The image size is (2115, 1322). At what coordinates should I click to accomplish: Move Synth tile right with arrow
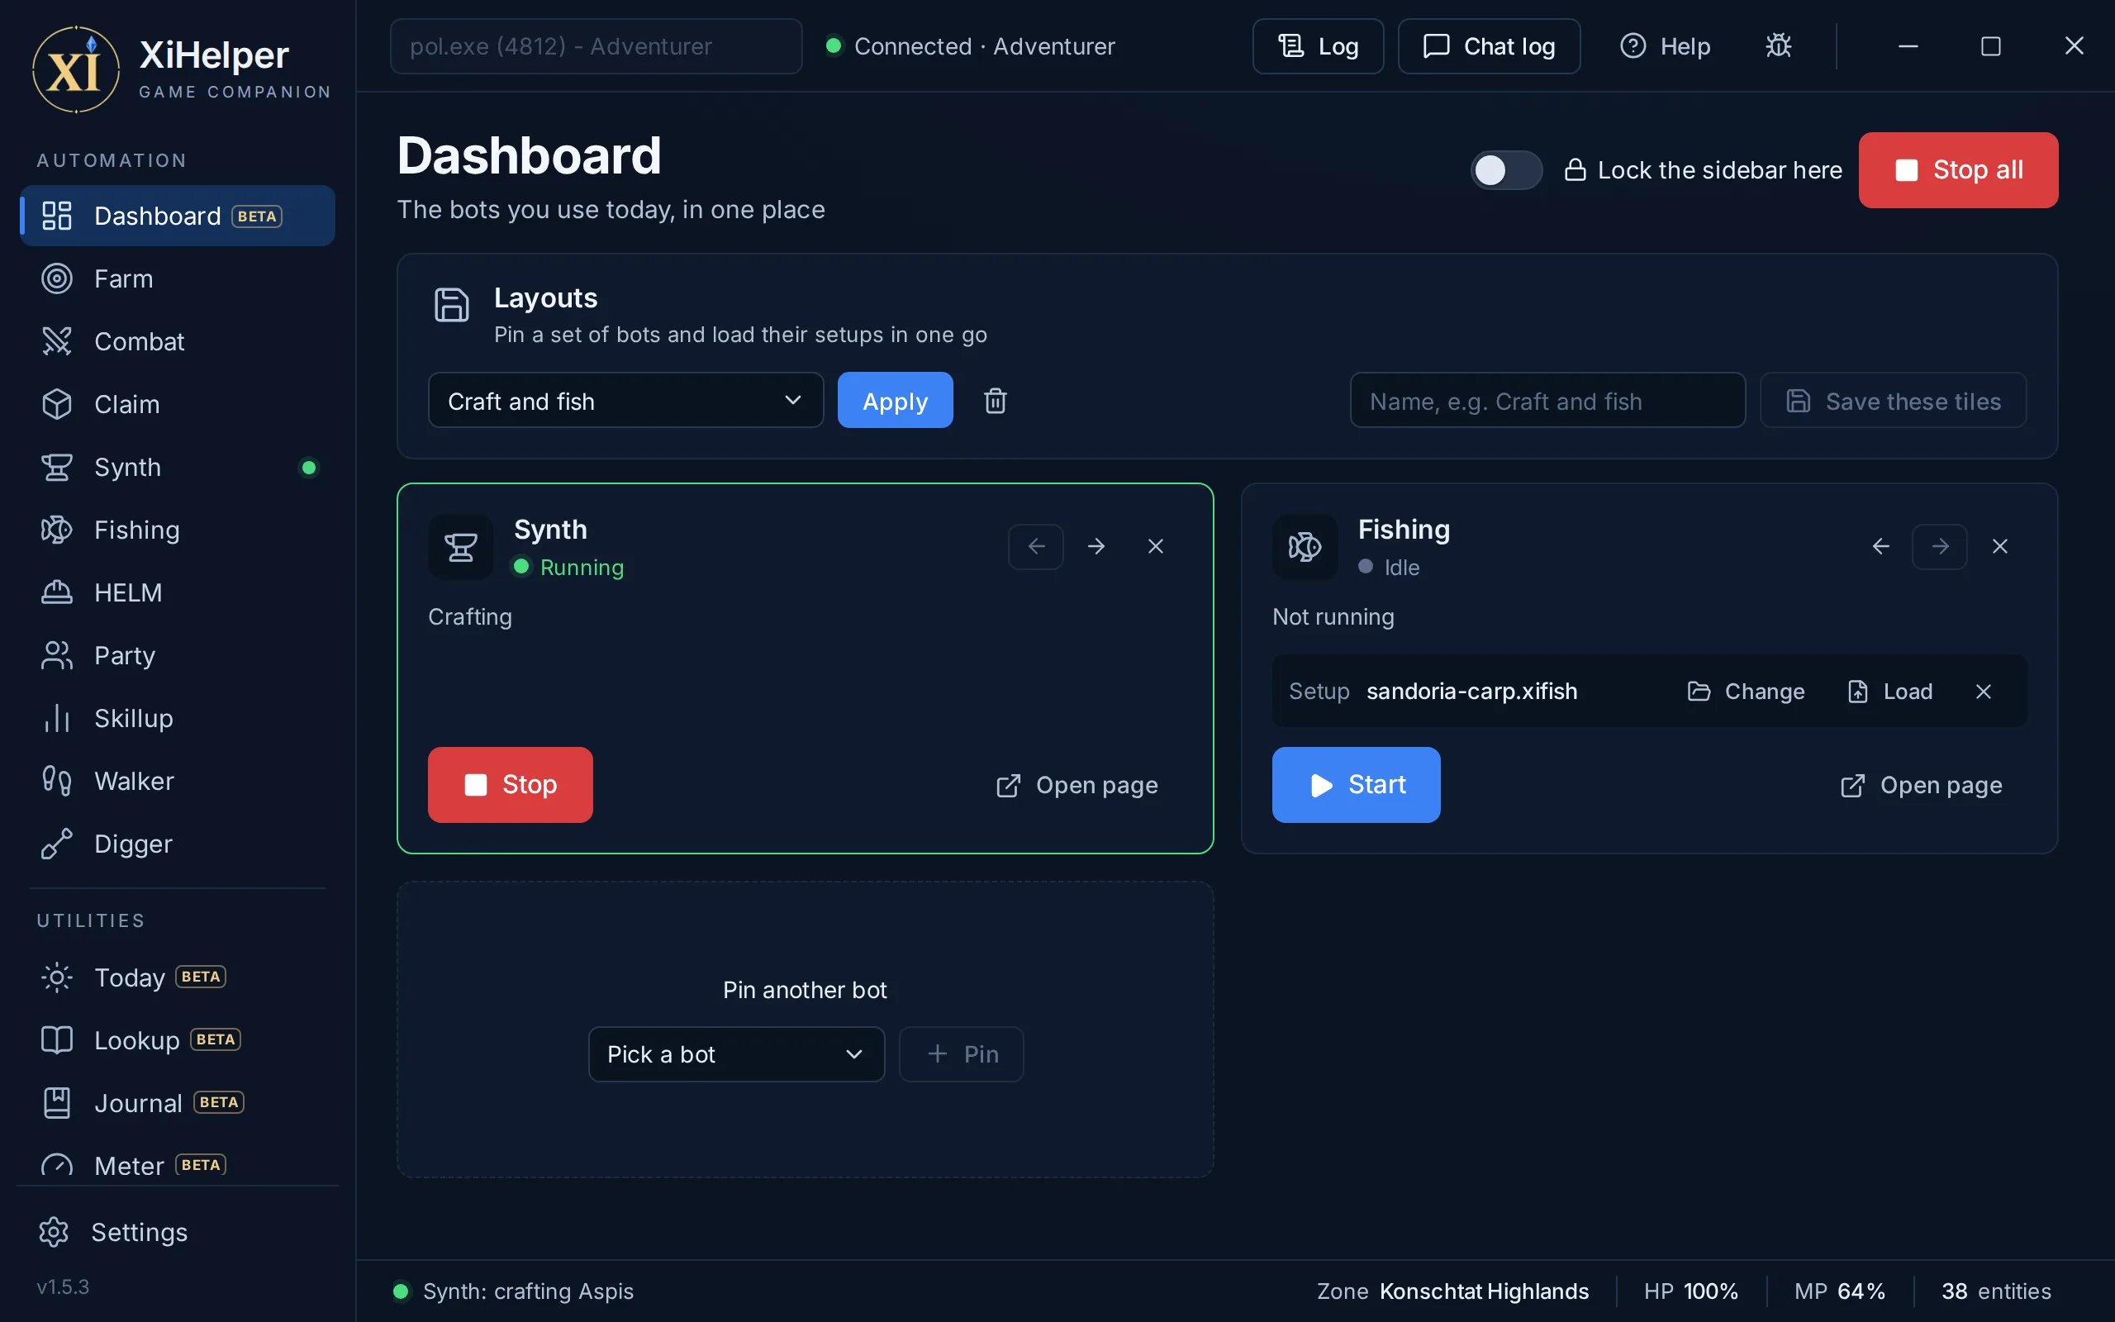point(1096,546)
